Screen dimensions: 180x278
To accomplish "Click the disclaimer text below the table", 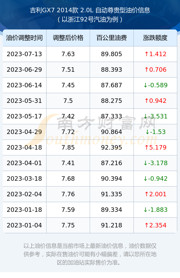I will tap(90, 254).
